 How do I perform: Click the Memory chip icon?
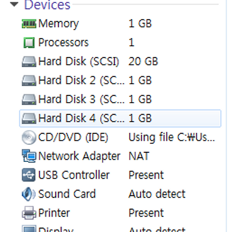[29, 24]
